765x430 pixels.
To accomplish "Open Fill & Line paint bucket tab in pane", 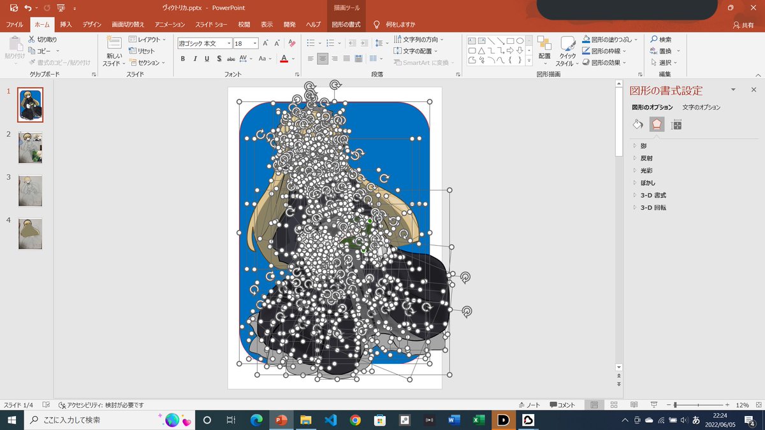I will 637,125.
